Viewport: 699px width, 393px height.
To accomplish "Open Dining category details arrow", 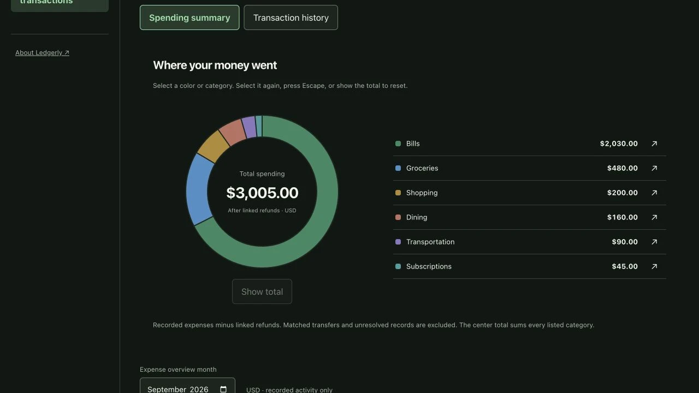I will pos(654,217).
